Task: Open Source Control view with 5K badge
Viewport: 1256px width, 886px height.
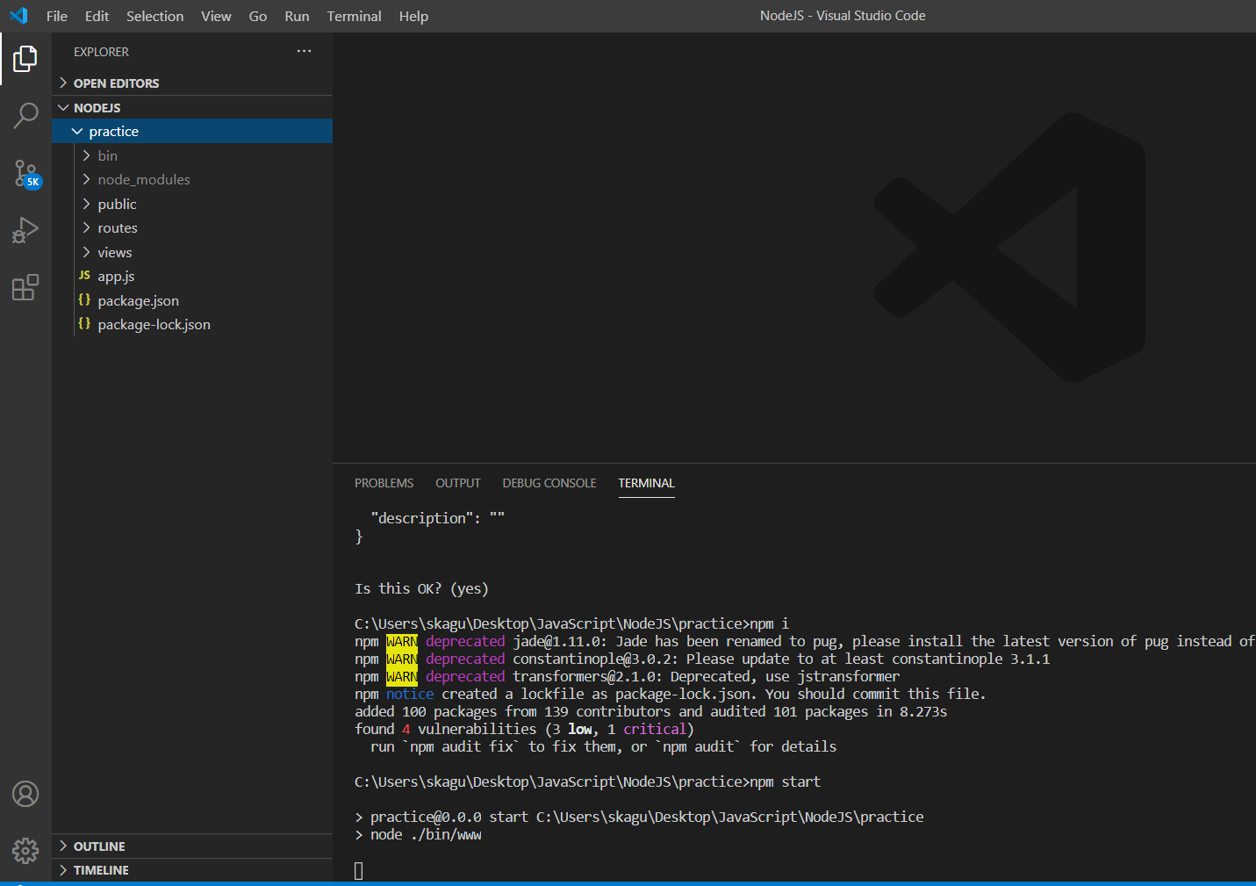Action: (x=26, y=174)
